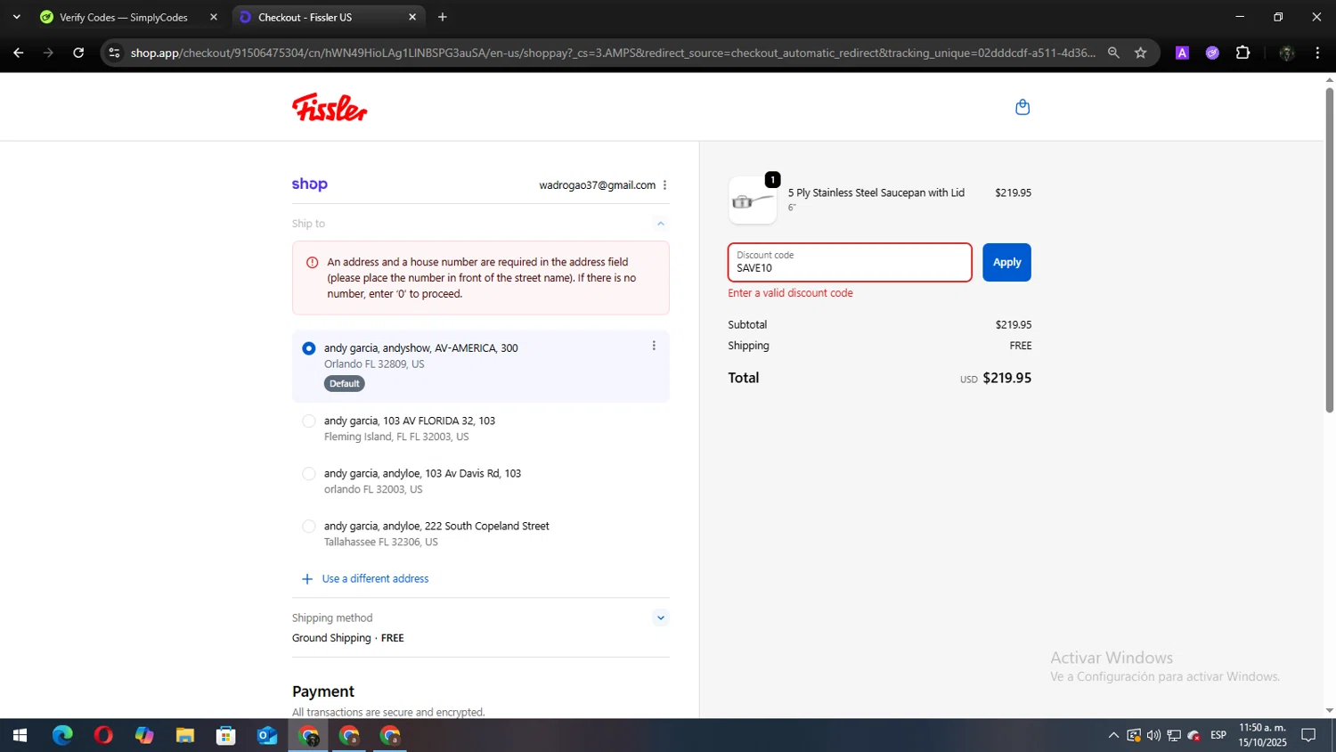Apply the discount code

(1006, 262)
